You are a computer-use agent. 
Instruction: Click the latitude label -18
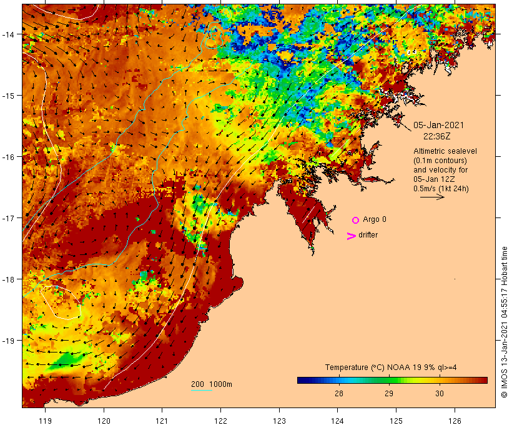pyautogui.click(x=7, y=279)
